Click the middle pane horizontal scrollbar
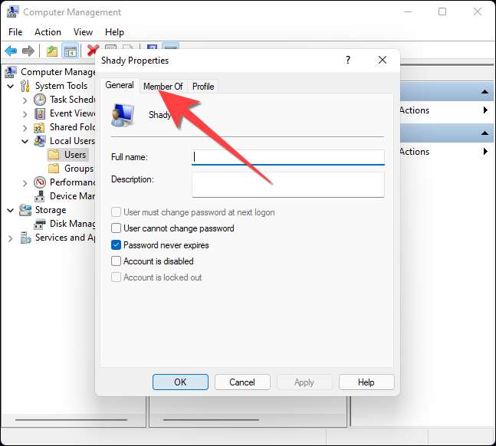Viewport: 496px width, 446px height. click(211, 420)
